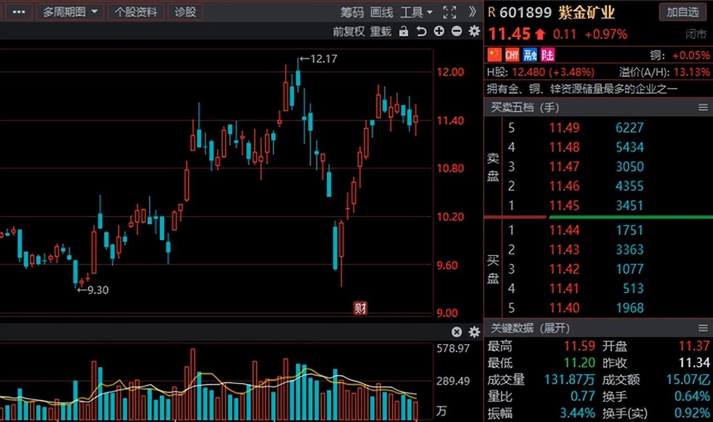Click the R marker before stock code
713x422 pixels.
tap(492, 13)
